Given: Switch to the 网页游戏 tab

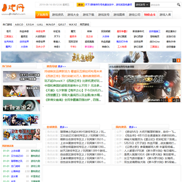Looking at the screenshot, I should click(x=84, y=25).
